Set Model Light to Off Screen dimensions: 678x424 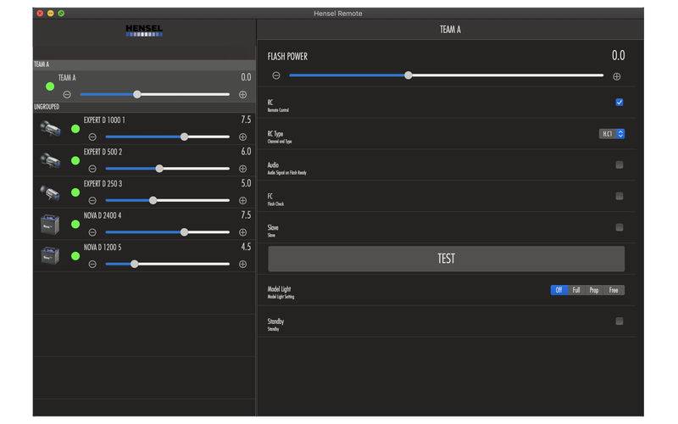559,290
